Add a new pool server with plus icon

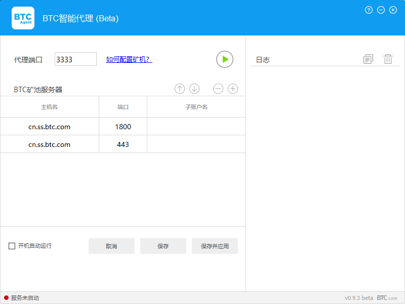[233, 89]
